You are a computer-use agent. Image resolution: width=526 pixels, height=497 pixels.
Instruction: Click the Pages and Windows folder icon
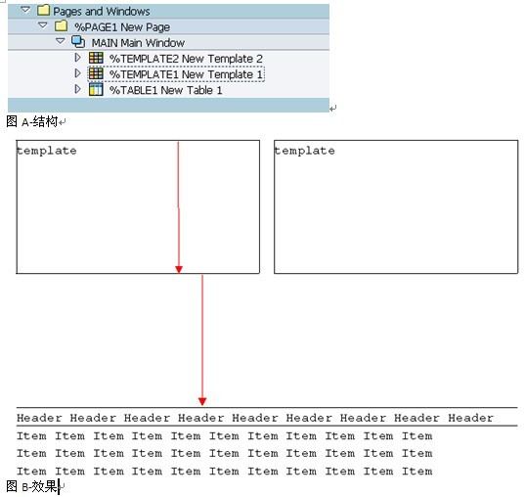pyautogui.click(x=43, y=10)
